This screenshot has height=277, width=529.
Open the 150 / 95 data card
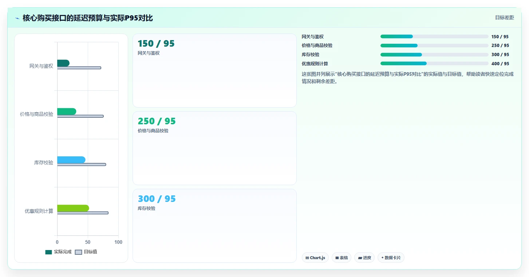tap(214, 70)
